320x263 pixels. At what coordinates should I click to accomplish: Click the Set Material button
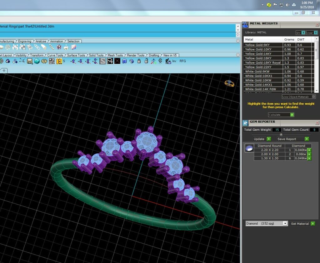coord(302,224)
